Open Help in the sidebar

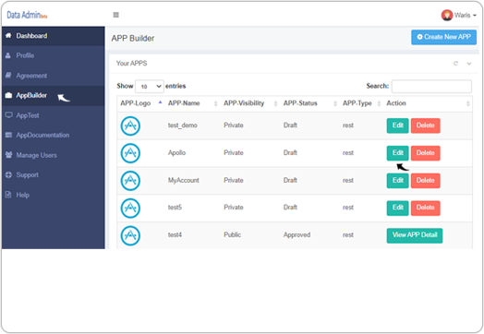(x=53, y=195)
